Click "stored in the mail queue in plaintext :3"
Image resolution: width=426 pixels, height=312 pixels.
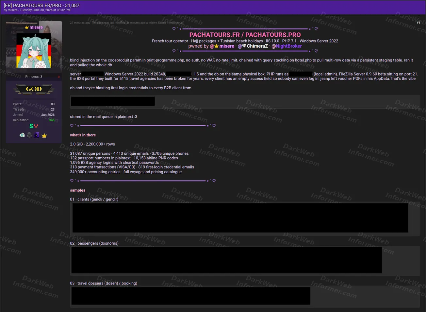pyautogui.click(x=104, y=117)
